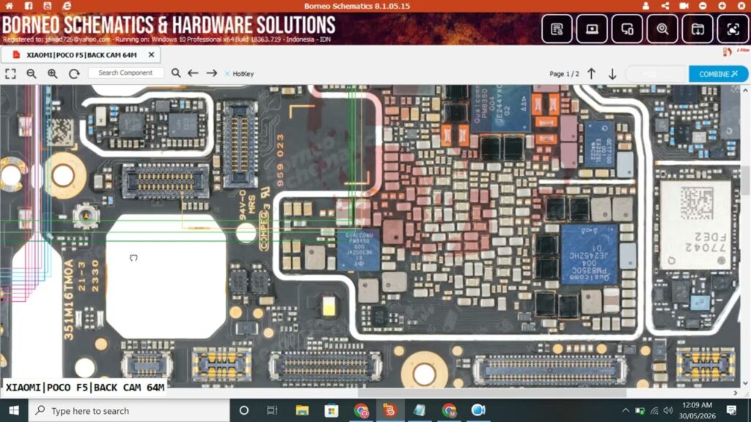Click the home icon in the title bar
Viewport: 751px width, 422px height.
(10, 6)
